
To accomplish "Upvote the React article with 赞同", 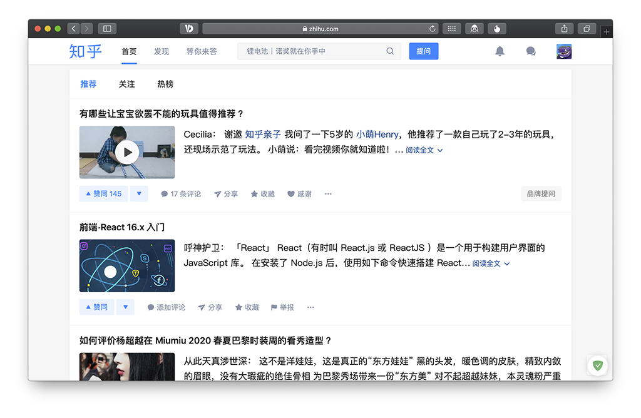I will (96, 307).
